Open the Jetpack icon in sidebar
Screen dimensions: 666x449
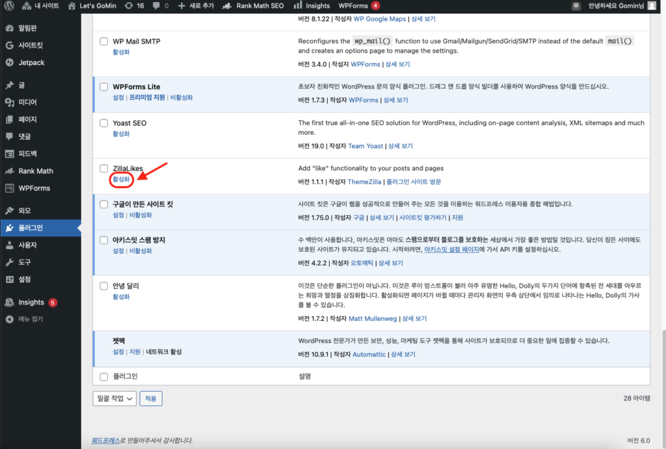(9, 62)
